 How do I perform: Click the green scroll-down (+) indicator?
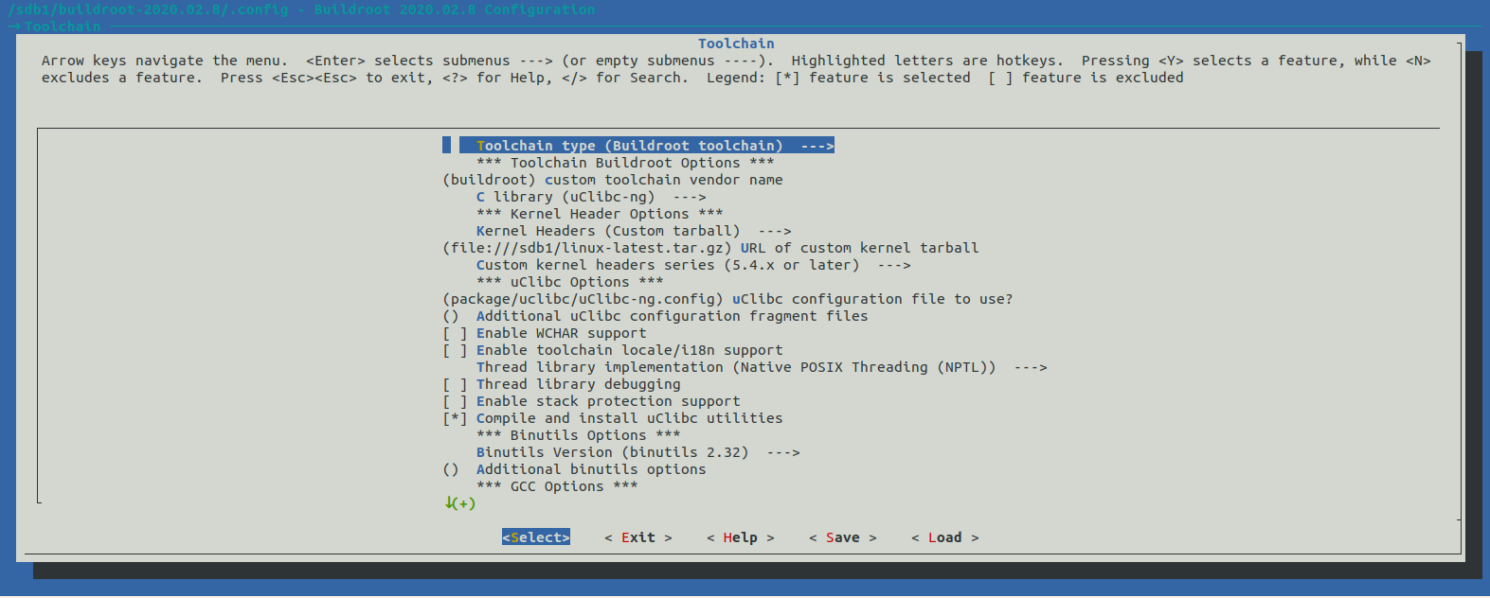459,503
